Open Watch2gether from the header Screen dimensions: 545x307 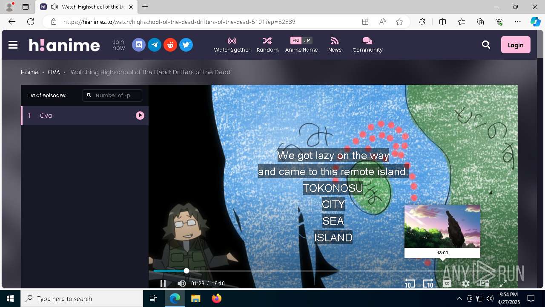(232, 45)
